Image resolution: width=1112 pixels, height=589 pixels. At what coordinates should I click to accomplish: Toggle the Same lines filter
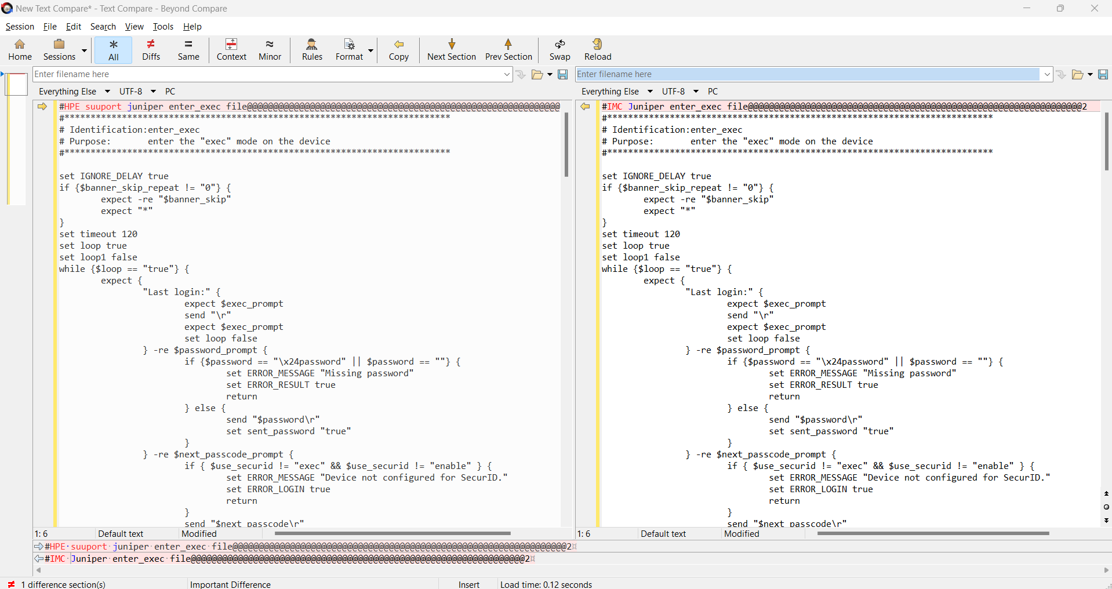(188, 50)
